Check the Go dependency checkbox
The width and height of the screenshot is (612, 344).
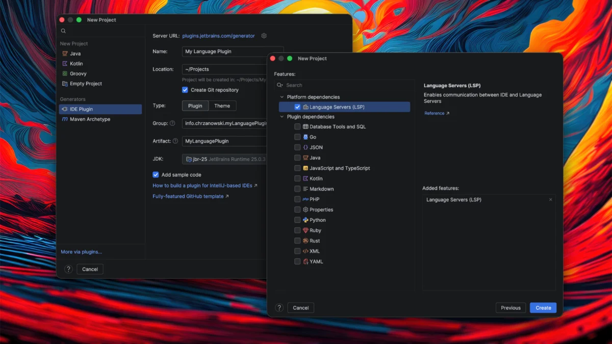coord(297,137)
